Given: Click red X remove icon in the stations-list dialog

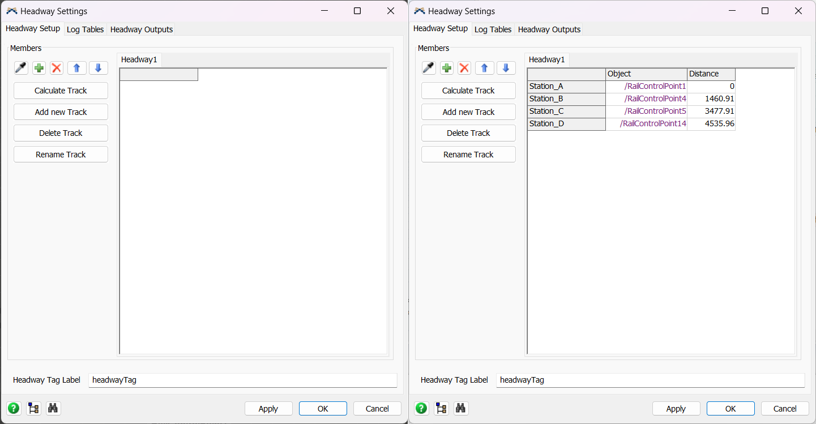Looking at the screenshot, I should point(464,68).
